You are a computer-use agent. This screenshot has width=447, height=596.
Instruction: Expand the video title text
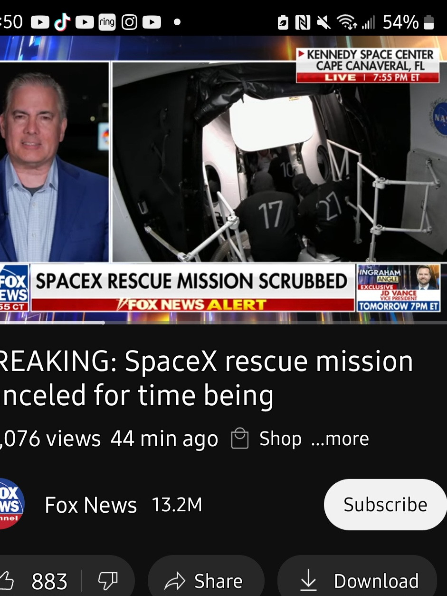pyautogui.click(x=207, y=378)
